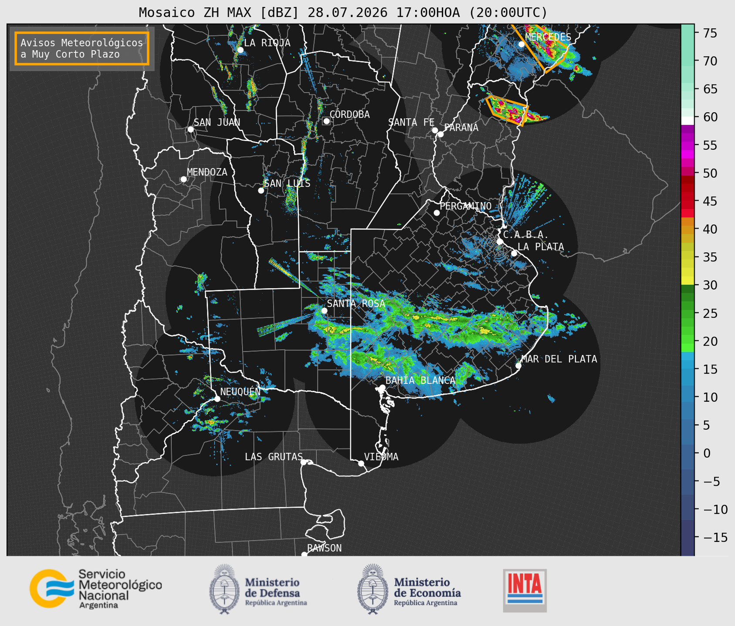Image resolution: width=735 pixels, height=626 pixels.
Task: Click the Mar del Plata city marker
Action: tap(518, 365)
